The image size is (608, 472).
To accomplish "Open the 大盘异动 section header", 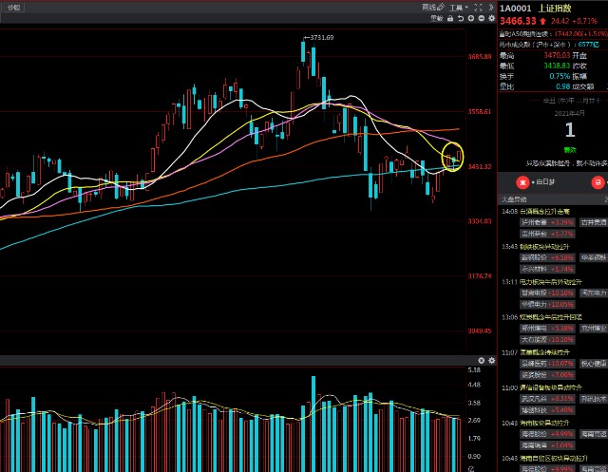I will click(514, 199).
